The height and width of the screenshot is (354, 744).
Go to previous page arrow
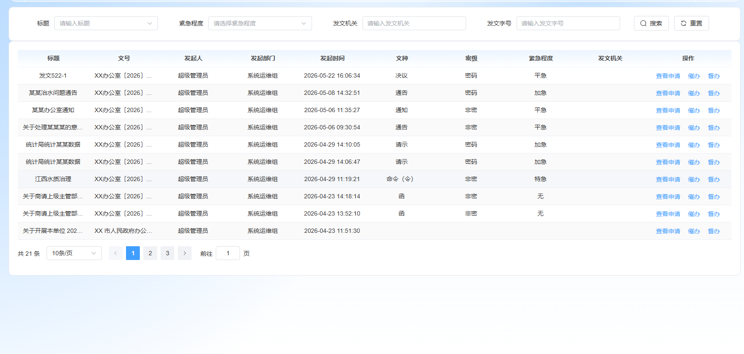pos(116,253)
